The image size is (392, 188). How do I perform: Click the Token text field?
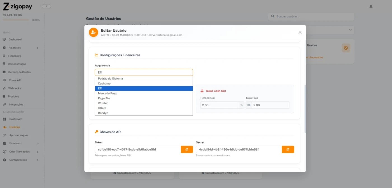pos(138,149)
